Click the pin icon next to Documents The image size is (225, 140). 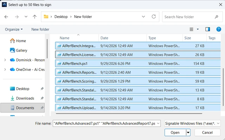pos(42,108)
